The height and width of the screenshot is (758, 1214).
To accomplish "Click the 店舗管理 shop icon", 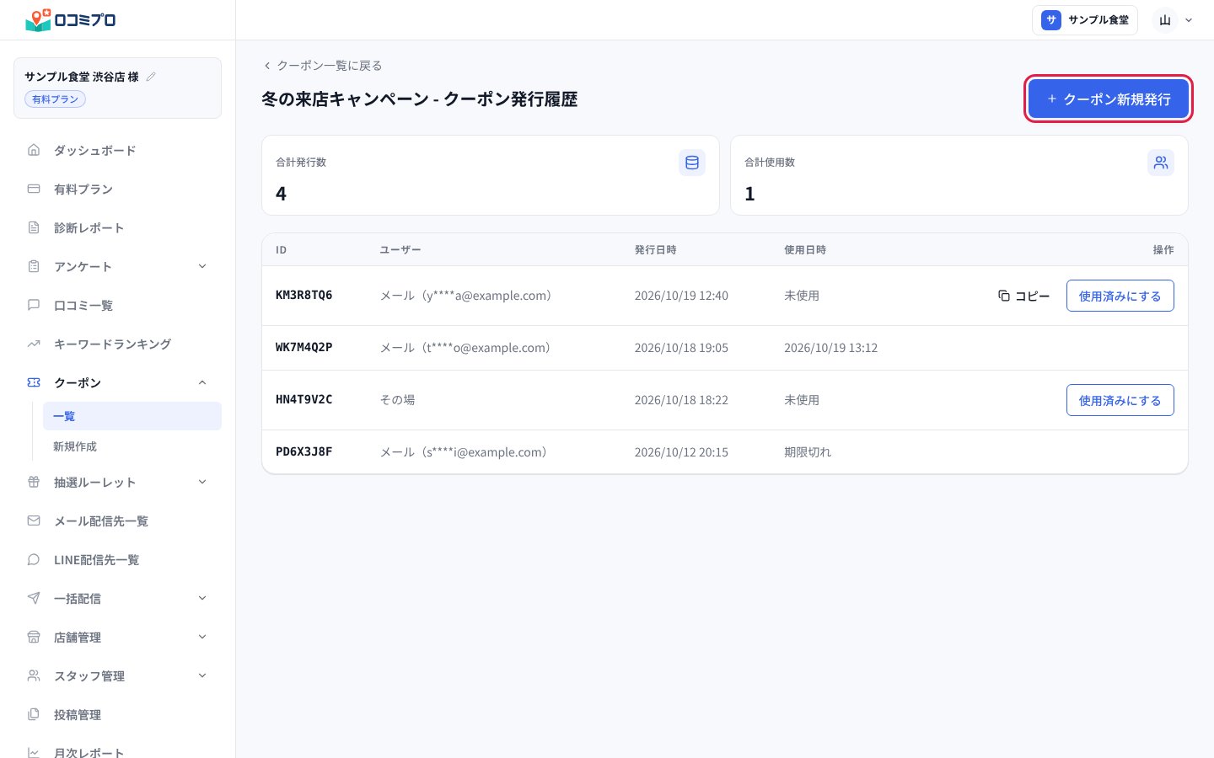I will (x=34, y=637).
